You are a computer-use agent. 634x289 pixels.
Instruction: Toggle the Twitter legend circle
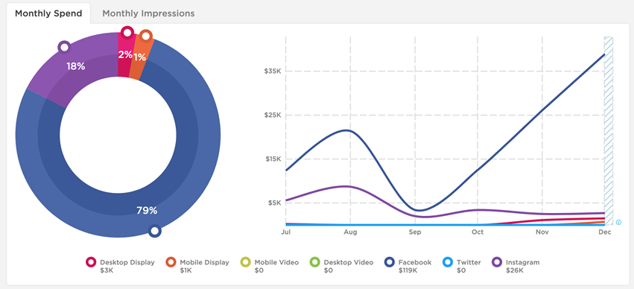point(448,262)
